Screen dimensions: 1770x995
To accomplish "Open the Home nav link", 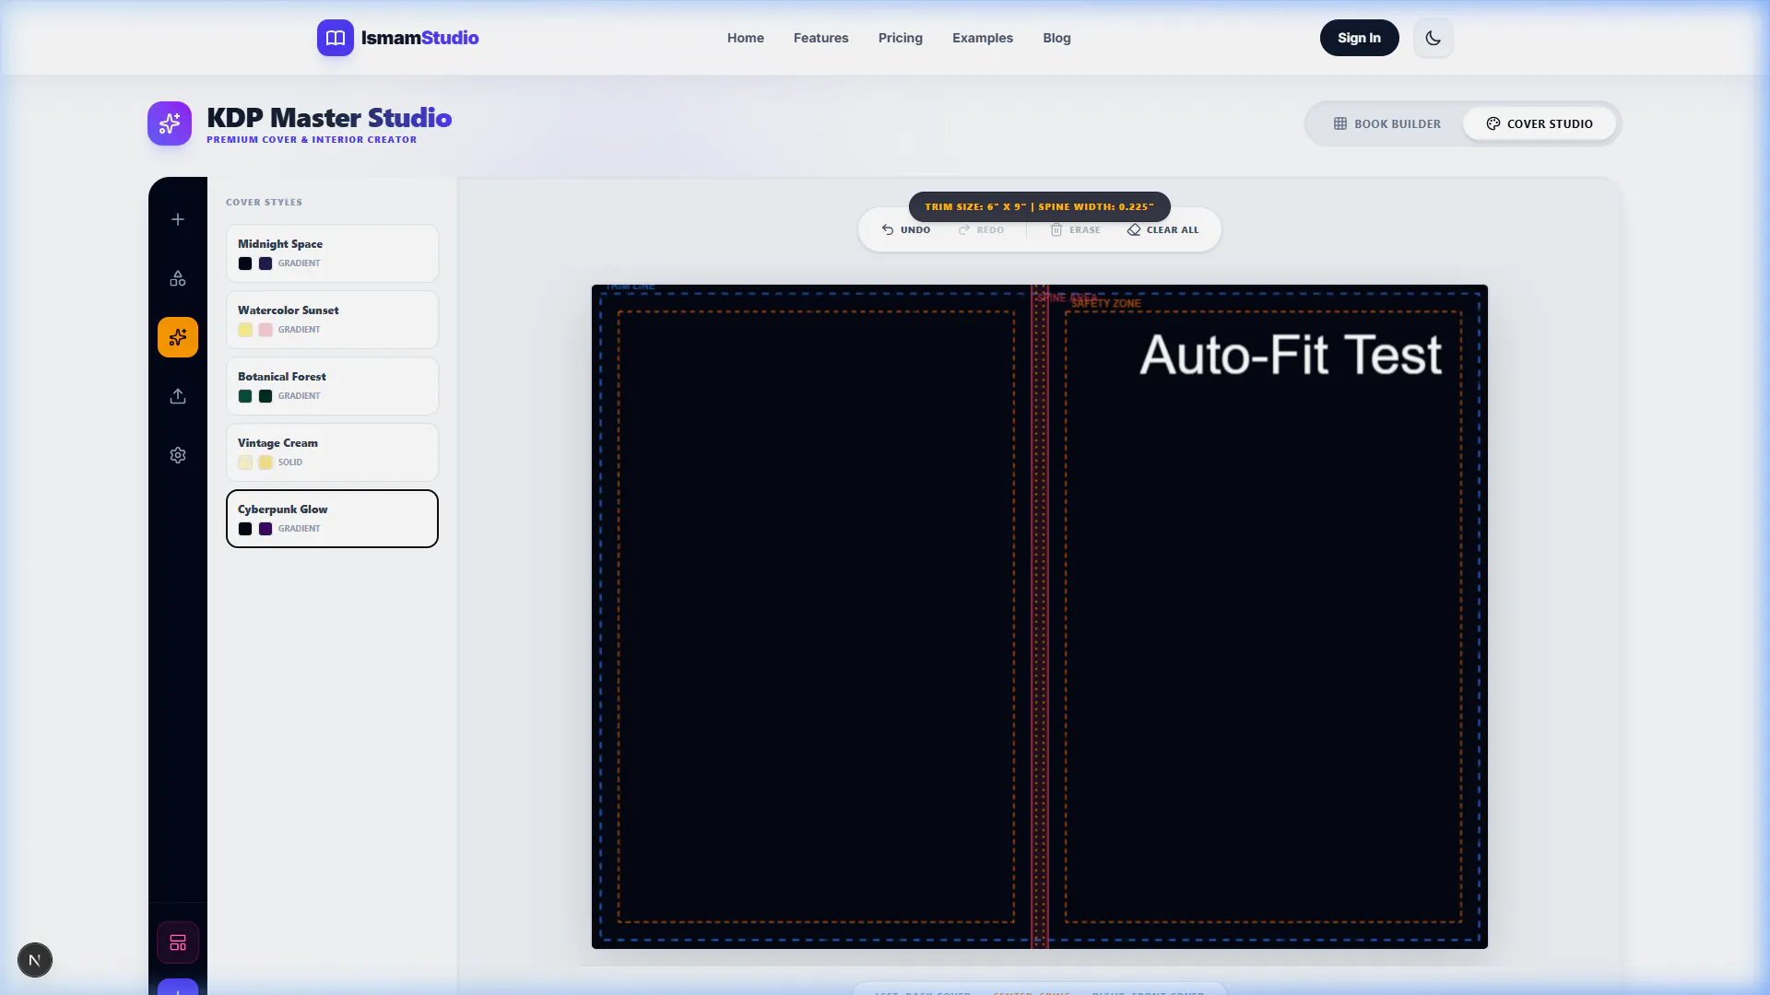I will point(746,38).
